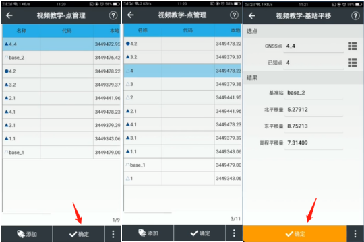The height and width of the screenshot is (242, 364).
Task: Tap 添加 add button in left screen
Action: click(x=27, y=234)
